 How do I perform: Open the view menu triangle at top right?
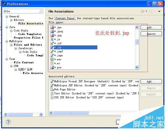[x=159, y=11]
